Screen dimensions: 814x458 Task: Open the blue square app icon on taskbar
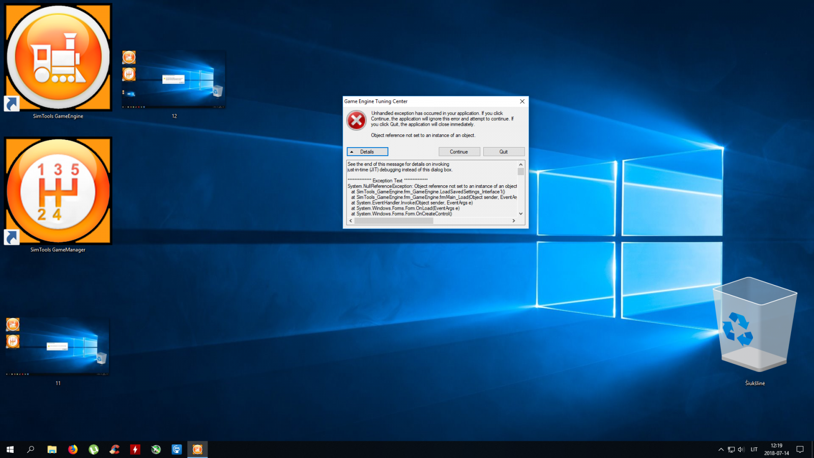coord(177,449)
